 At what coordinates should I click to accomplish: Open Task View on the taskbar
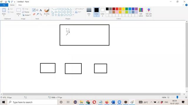(x=68, y=102)
